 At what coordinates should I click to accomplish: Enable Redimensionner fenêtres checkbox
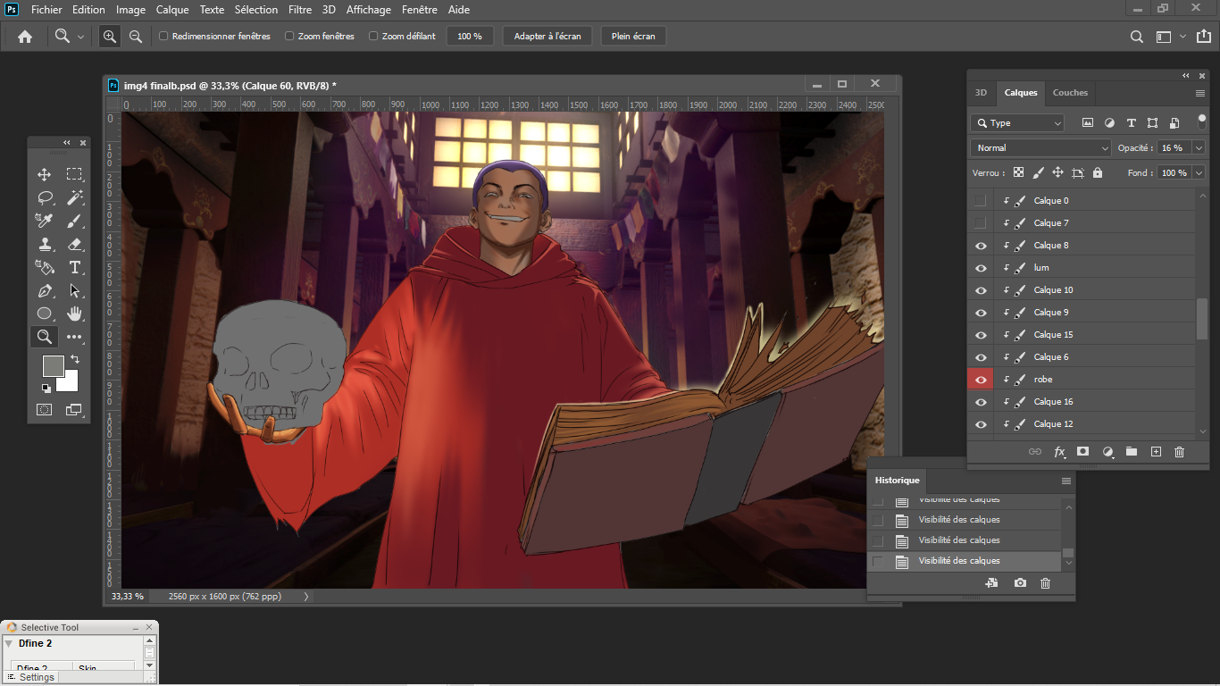[163, 37]
